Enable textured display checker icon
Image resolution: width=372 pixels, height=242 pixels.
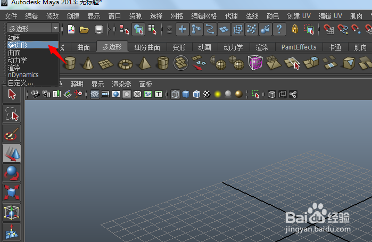207,94
